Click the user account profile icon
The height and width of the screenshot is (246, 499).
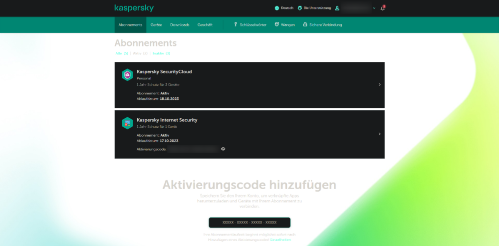(337, 8)
